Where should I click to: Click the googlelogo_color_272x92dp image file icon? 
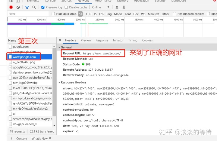[10, 67]
